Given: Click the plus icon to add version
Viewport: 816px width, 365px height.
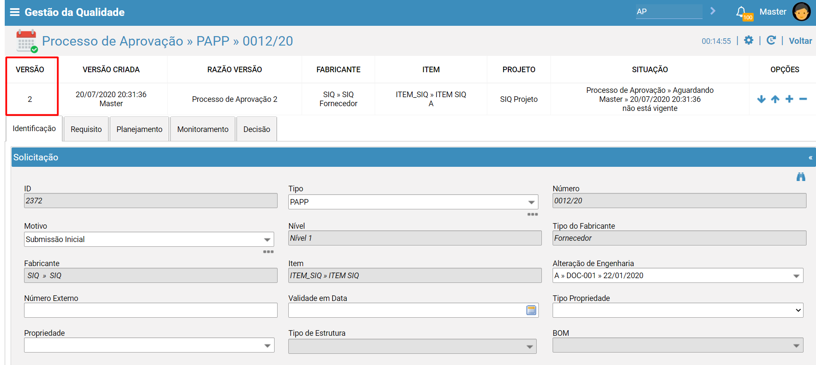Looking at the screenshot, I should 789,99.
